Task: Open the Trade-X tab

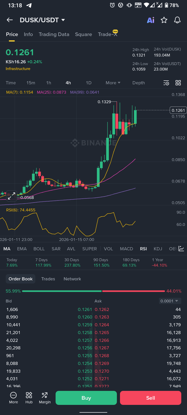Action: click(x=108, y=34)
